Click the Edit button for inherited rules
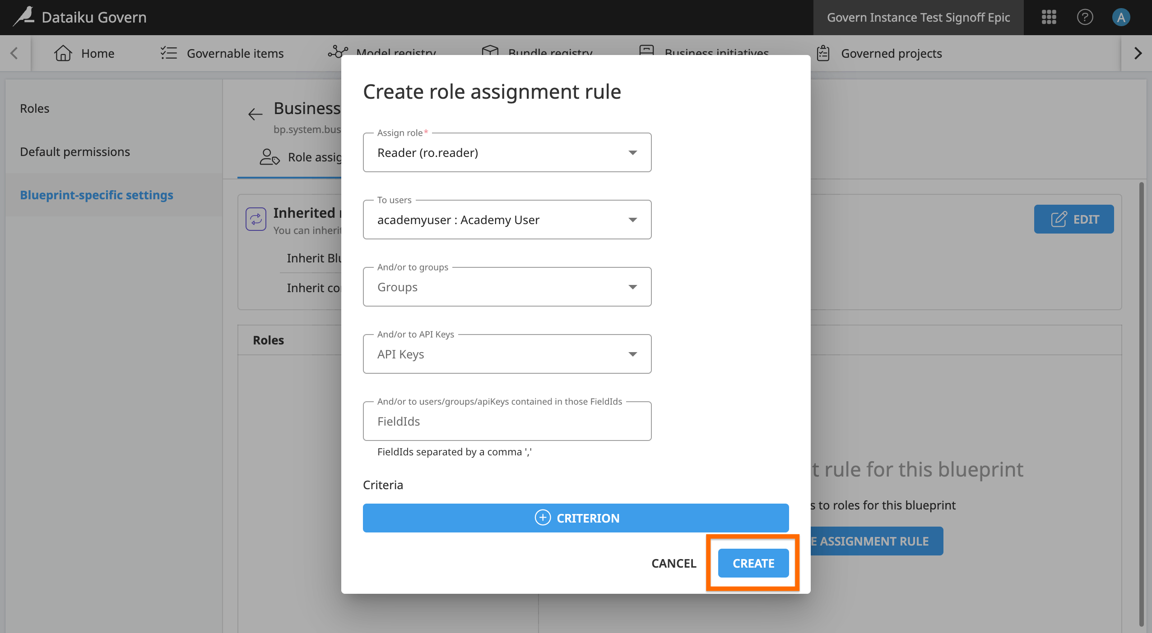Viewport: 1152px width, 633px height. click(x=1074, y=219)
